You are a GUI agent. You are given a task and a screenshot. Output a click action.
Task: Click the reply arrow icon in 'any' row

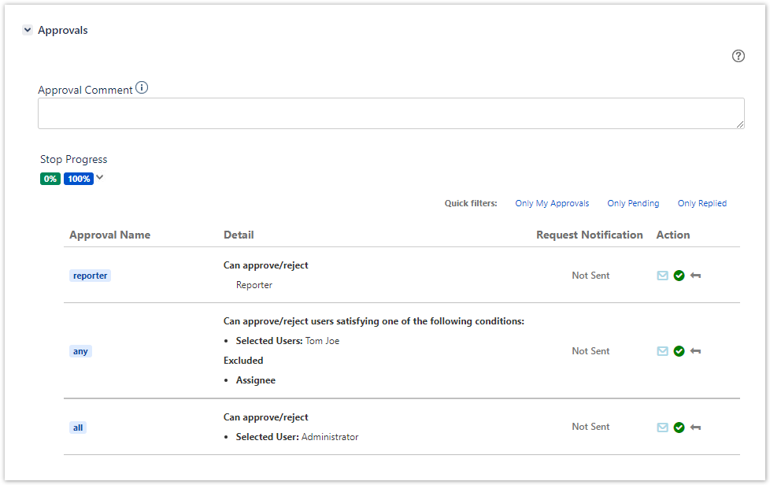[x=695, y=351]
